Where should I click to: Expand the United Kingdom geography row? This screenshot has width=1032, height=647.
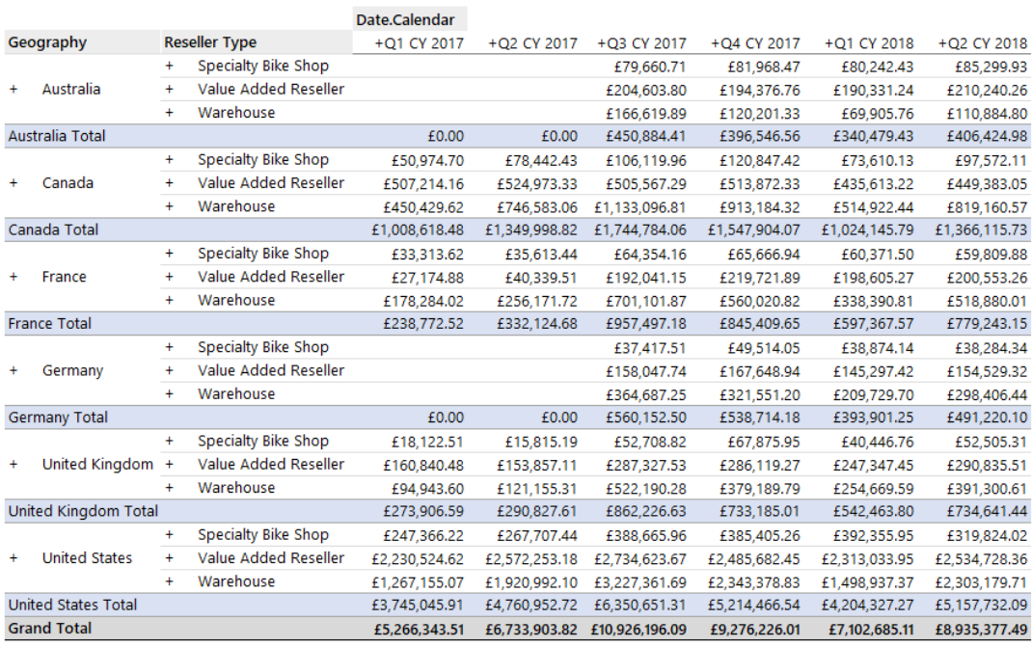[x=14, y=464]
